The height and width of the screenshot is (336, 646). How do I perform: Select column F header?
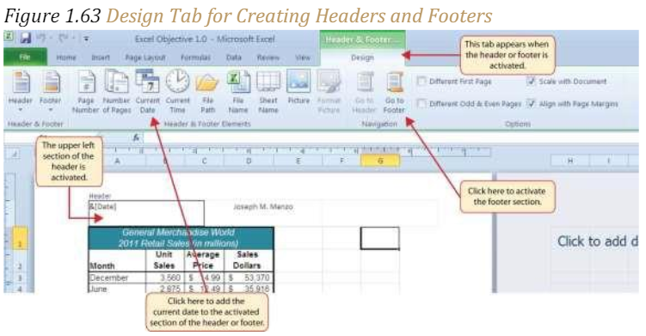pos(341,161)
